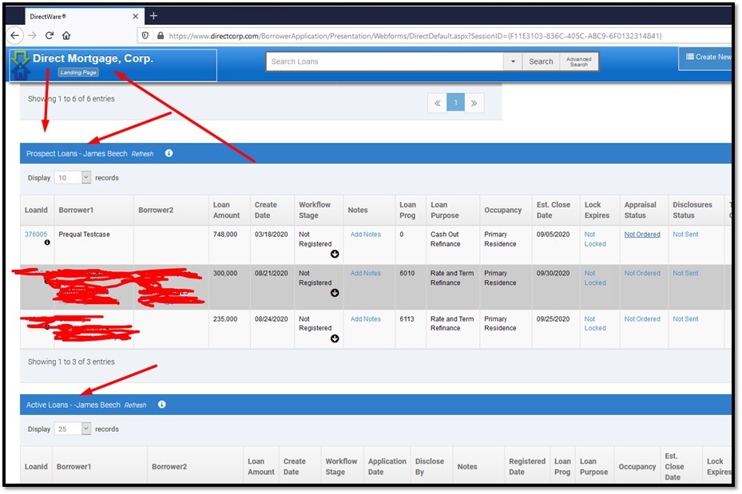The width and height of the screenshot is (742, 494).
Task: Open Not Ordered appraisal for 748,000 loan
Action: (x=641, y=234)
